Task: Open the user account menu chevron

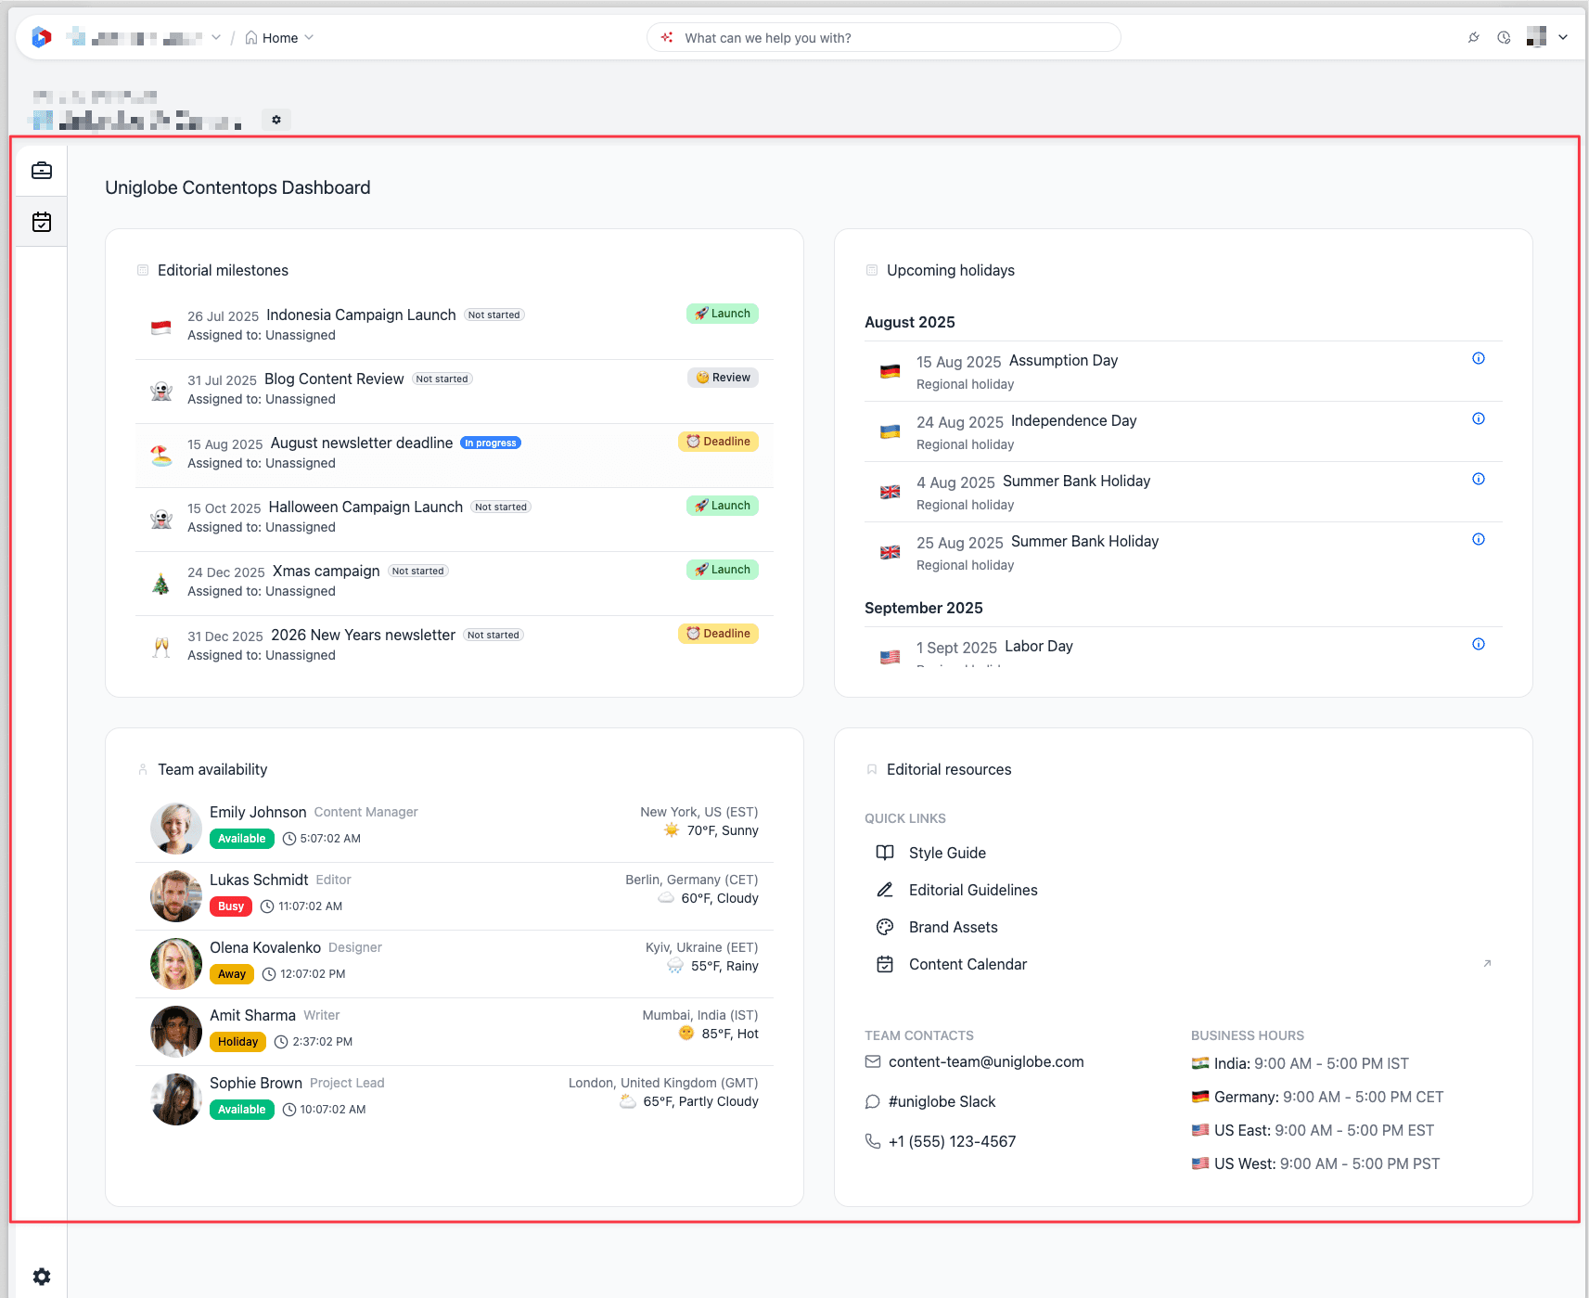Action: pyautogui.click(x=1563, y=38)
